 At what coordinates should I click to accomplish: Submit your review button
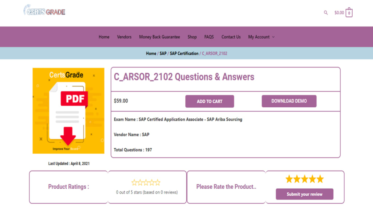[x=305, y=194]
